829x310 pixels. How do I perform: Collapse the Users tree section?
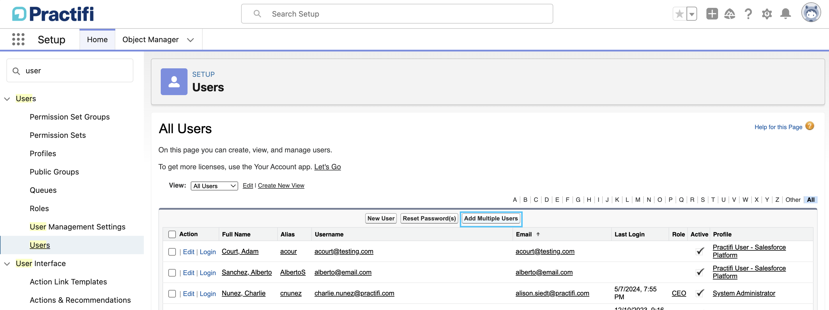7,99
